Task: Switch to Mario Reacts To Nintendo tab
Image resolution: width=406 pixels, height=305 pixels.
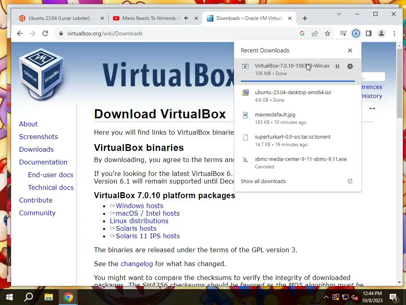Action: (151, 18)
